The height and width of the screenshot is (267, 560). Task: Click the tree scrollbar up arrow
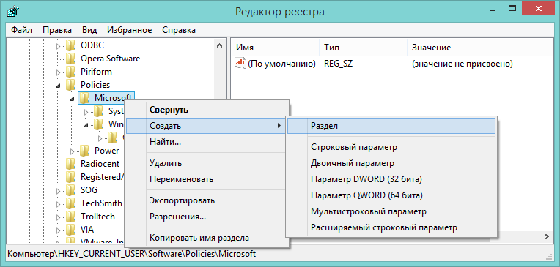click(219, 45)
